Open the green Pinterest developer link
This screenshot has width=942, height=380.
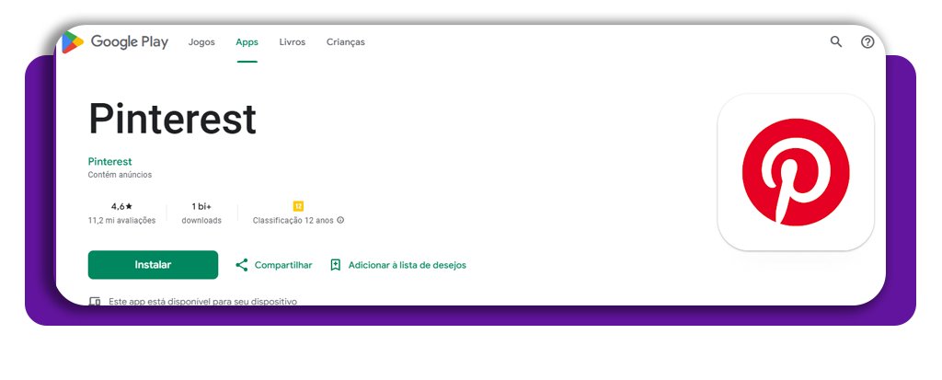click(x=109, y=161)
